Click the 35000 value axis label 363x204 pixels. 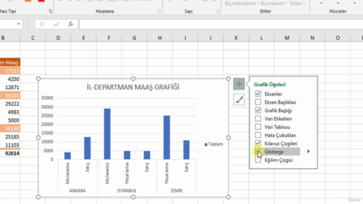47,98
